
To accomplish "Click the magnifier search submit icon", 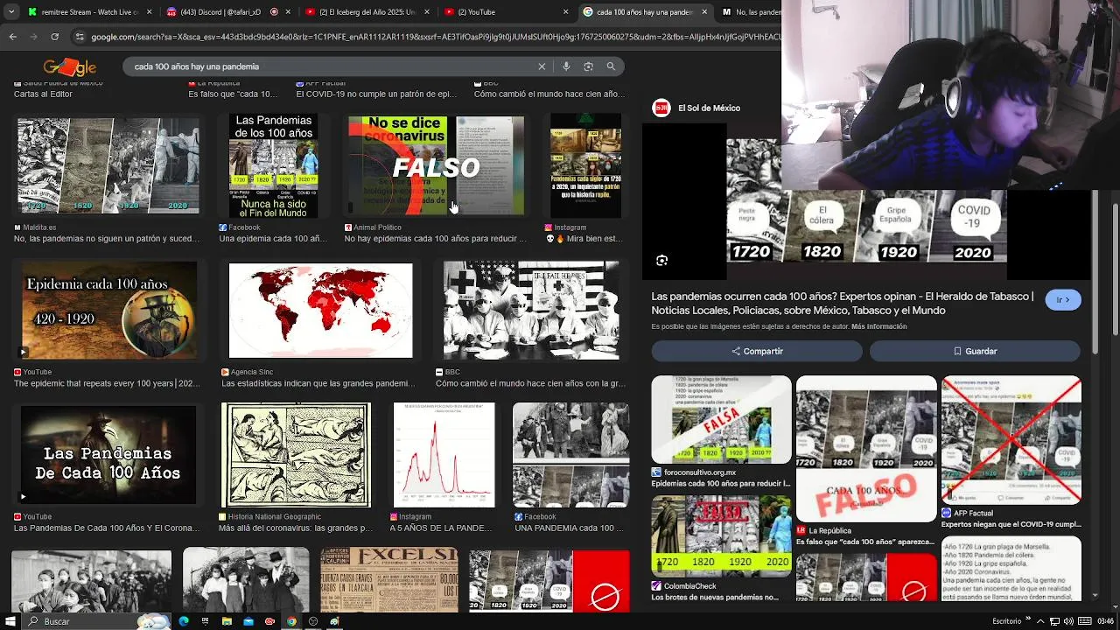I will point(611,66).
